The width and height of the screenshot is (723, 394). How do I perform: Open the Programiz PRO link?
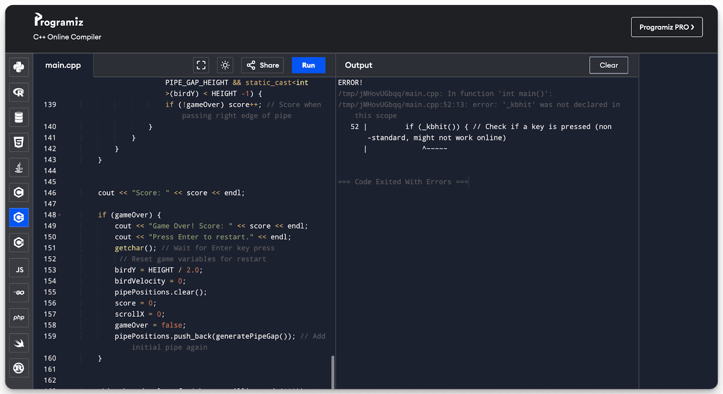pos(667,27)
